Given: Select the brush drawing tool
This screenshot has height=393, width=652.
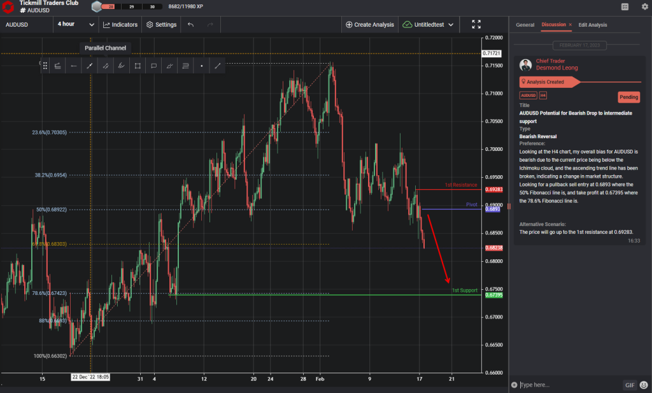Looking at the screenshot, I should click(x=121, y=65).
